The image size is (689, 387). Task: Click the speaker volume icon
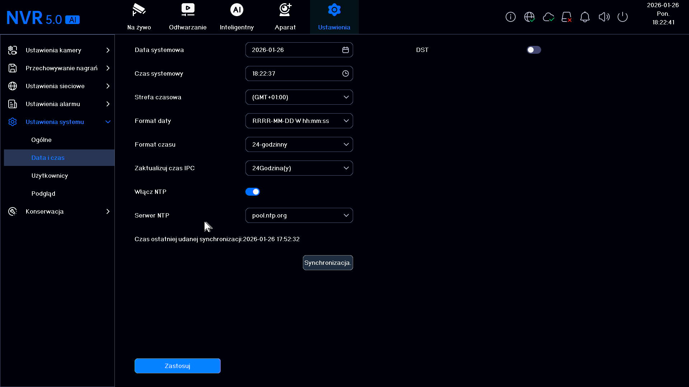click(604, 17)
